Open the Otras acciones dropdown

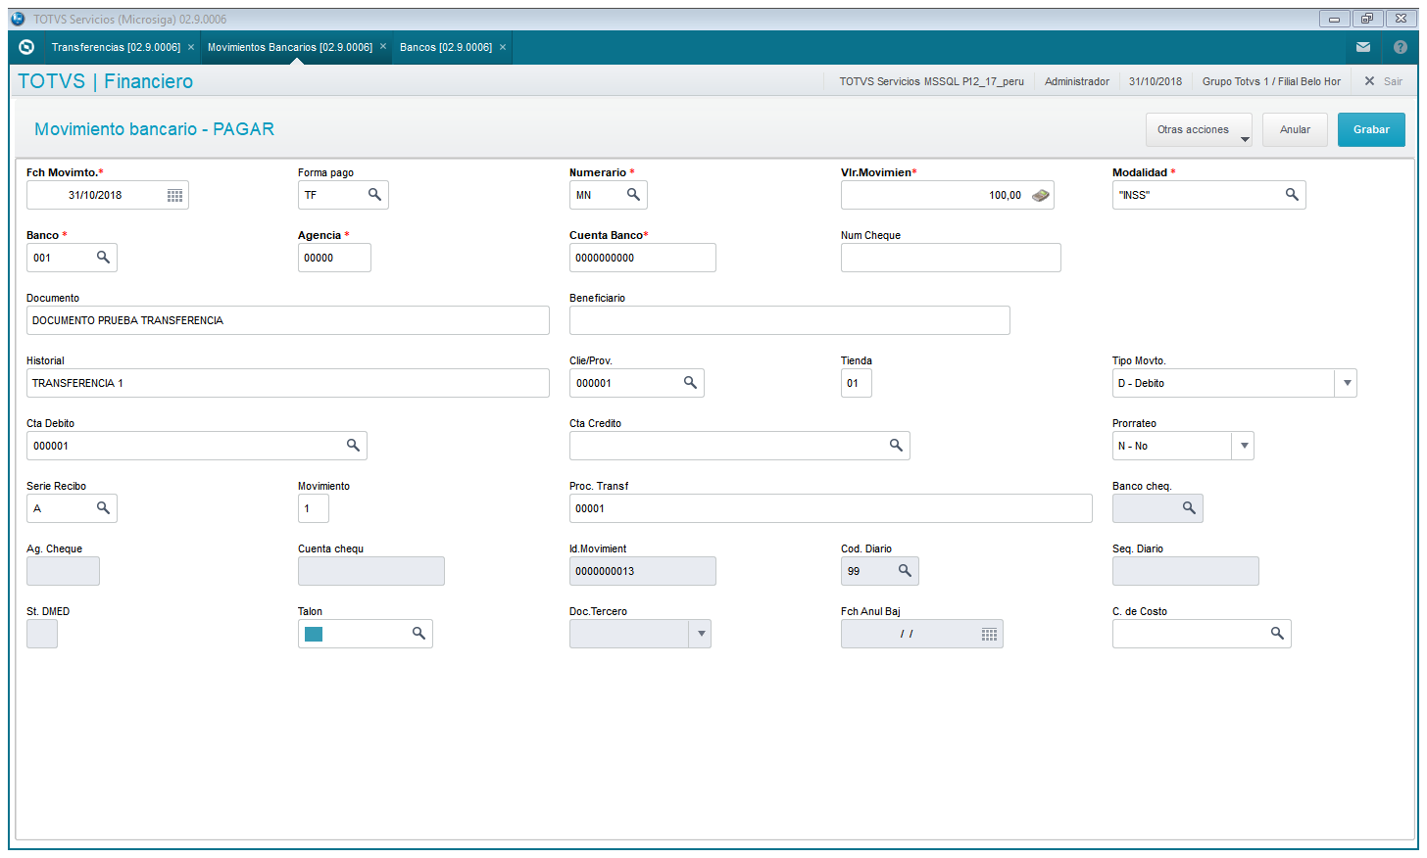tap(1200, 129)
